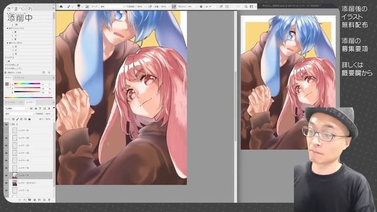Image resolution: width=377 pixels, height=212 pixels.
Task: Filter layers by smart objects icon
Action: pos(49,108)
